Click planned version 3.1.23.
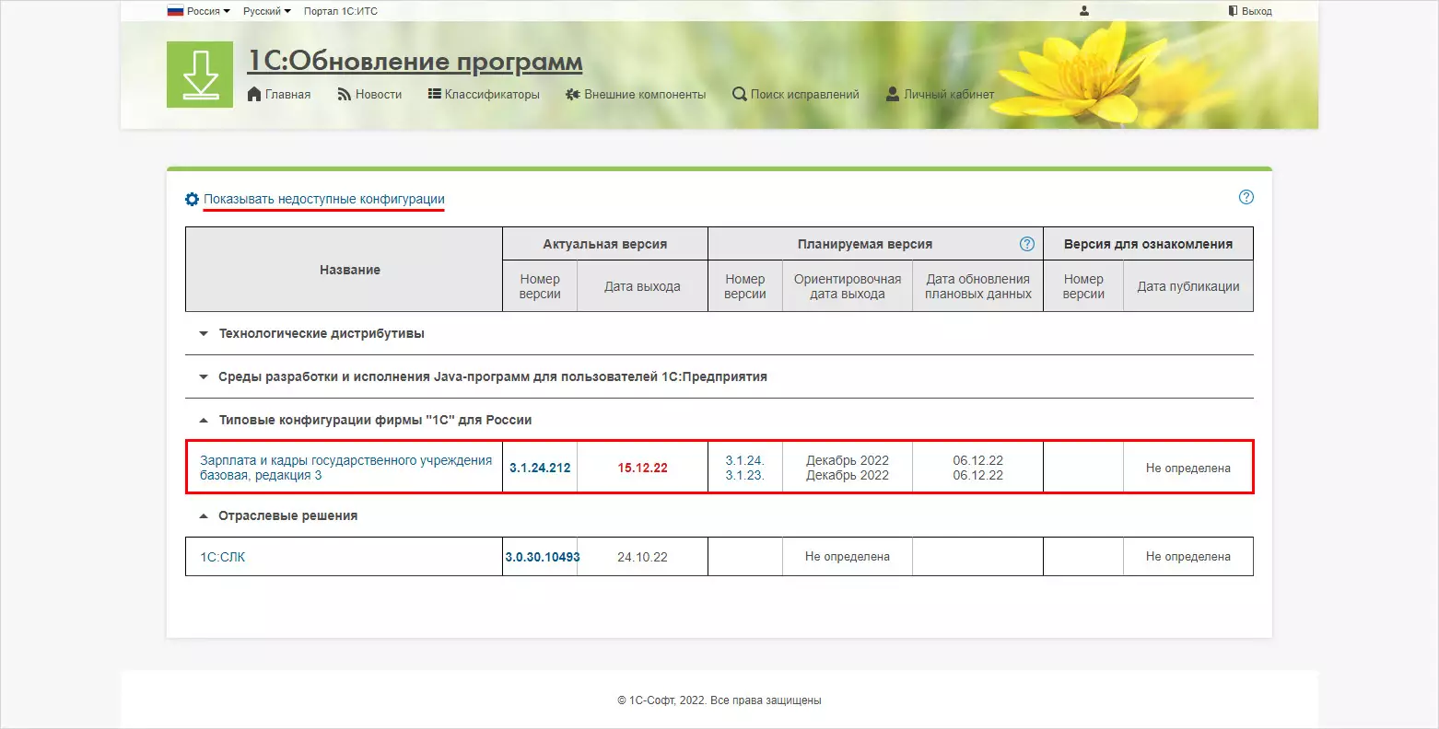The height and width of the screenshot is (729, 1439). click(745, 475)
